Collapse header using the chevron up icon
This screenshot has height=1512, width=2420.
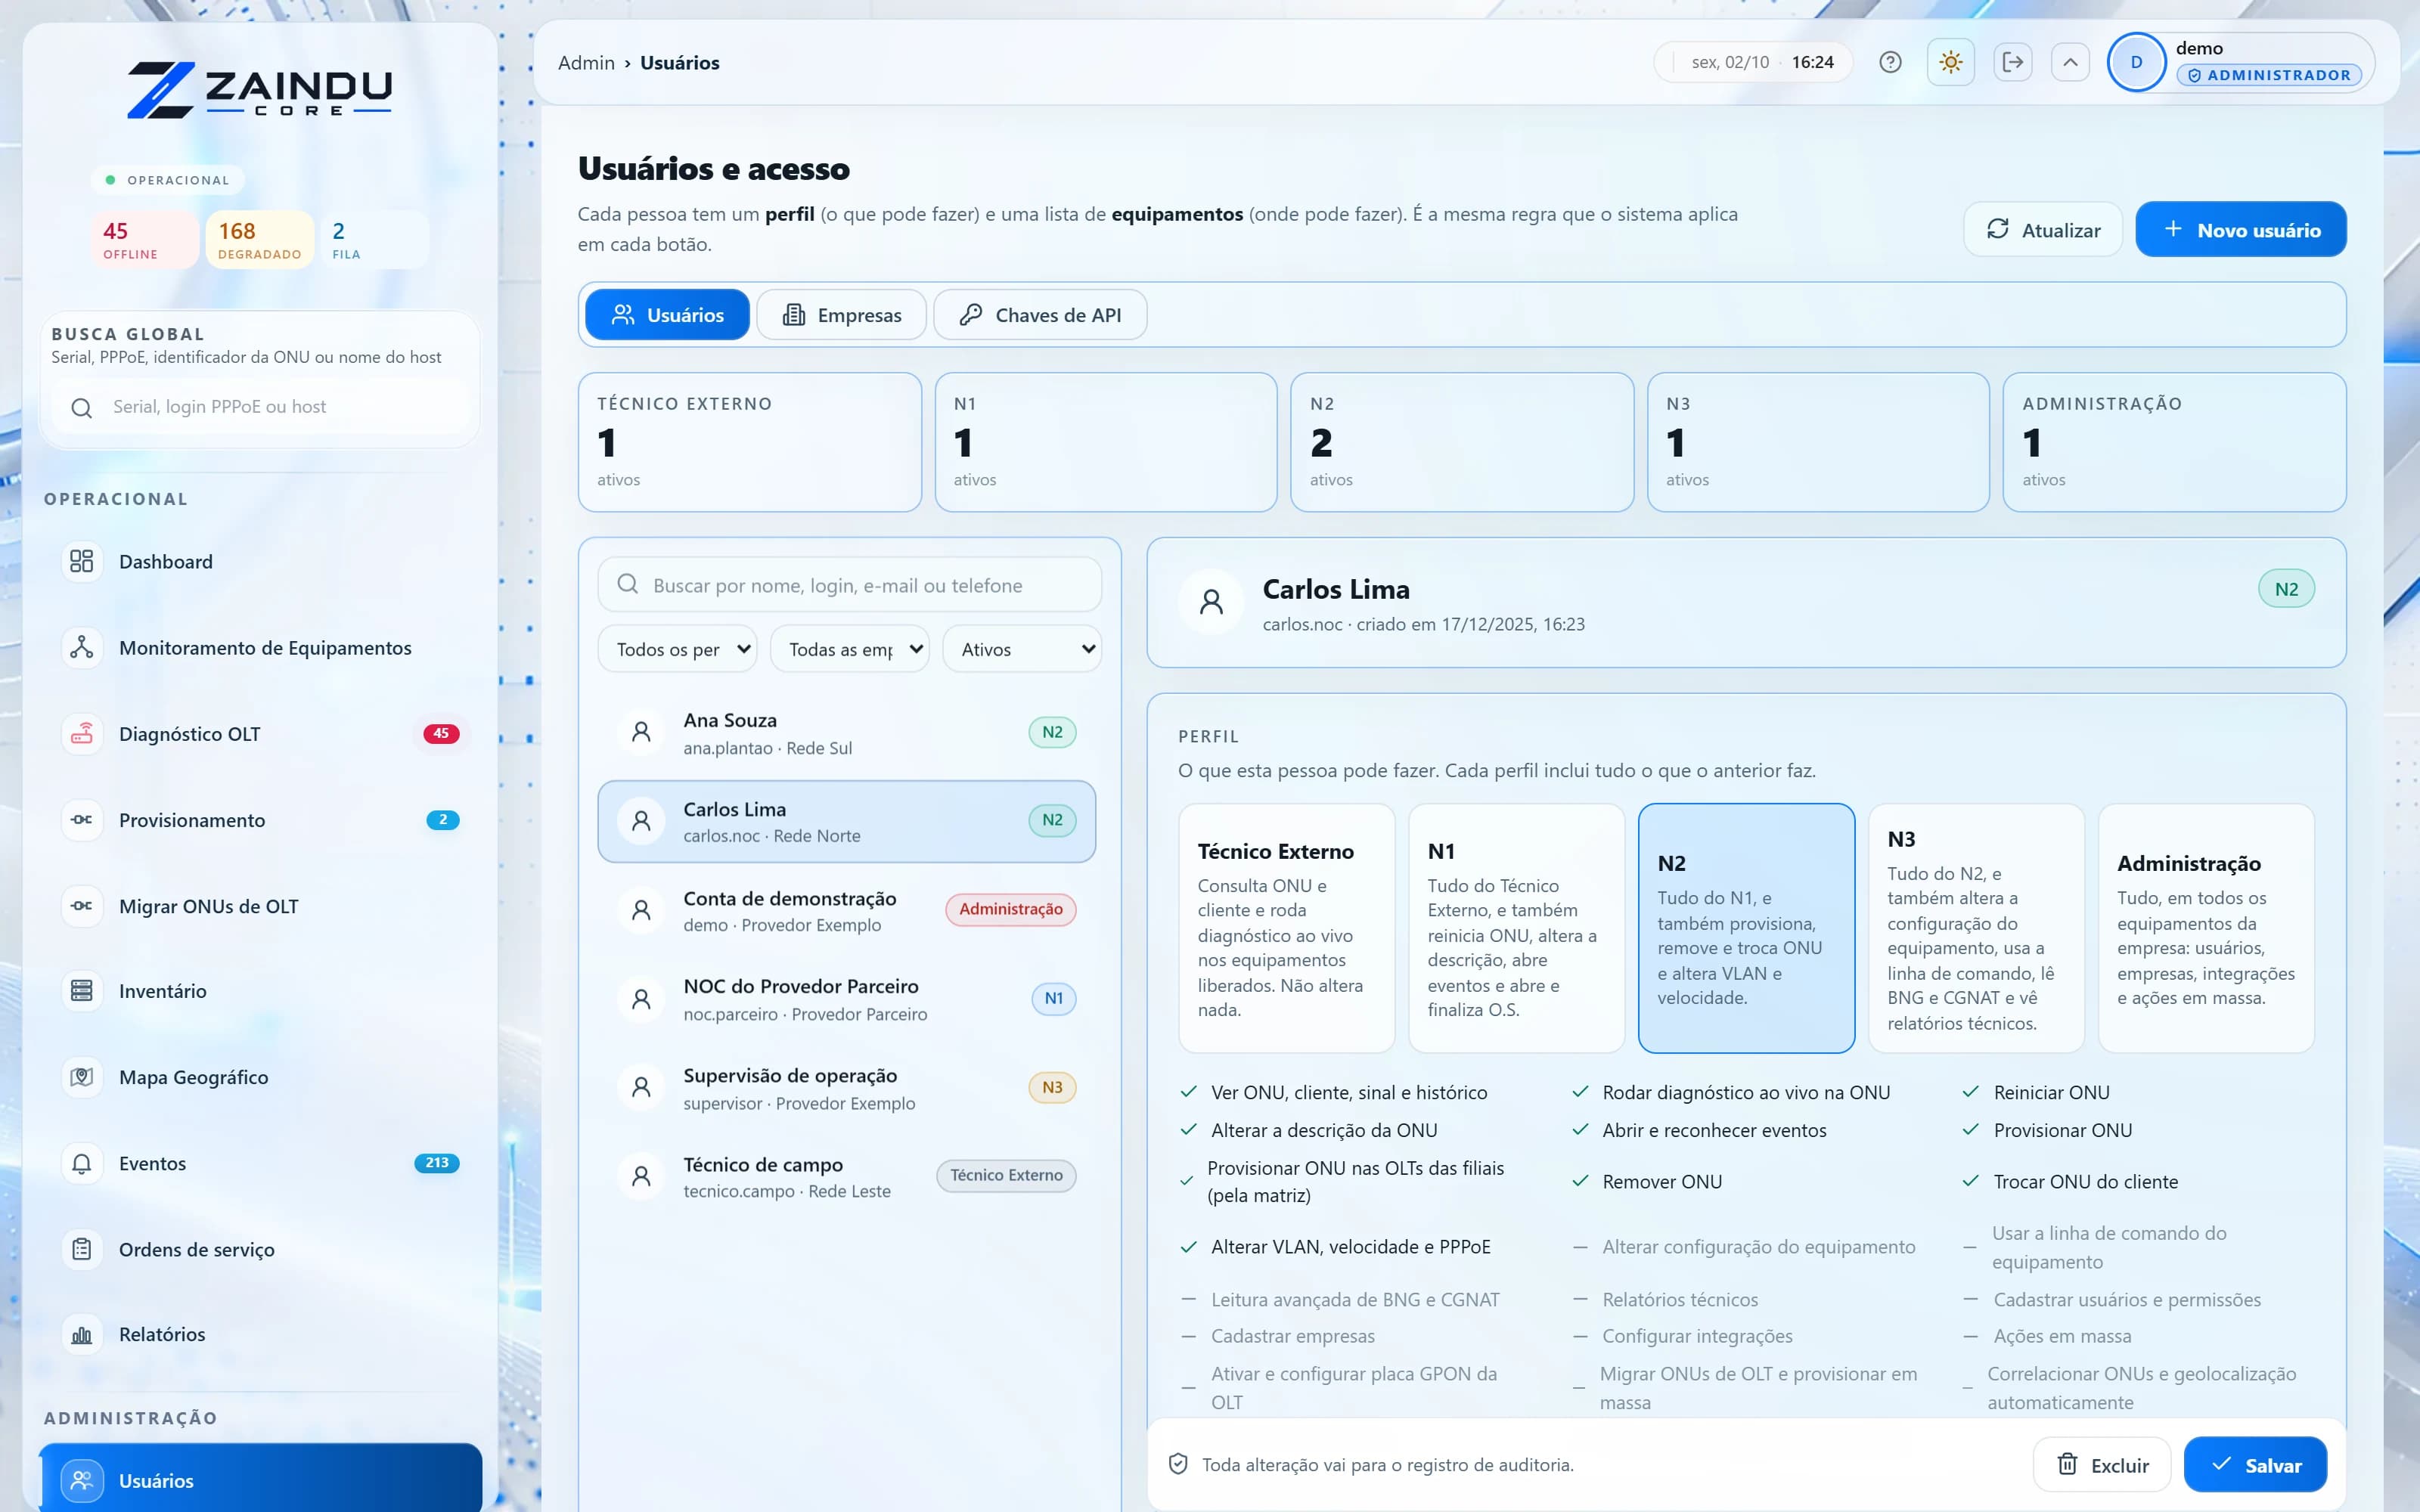point(2070,62)
